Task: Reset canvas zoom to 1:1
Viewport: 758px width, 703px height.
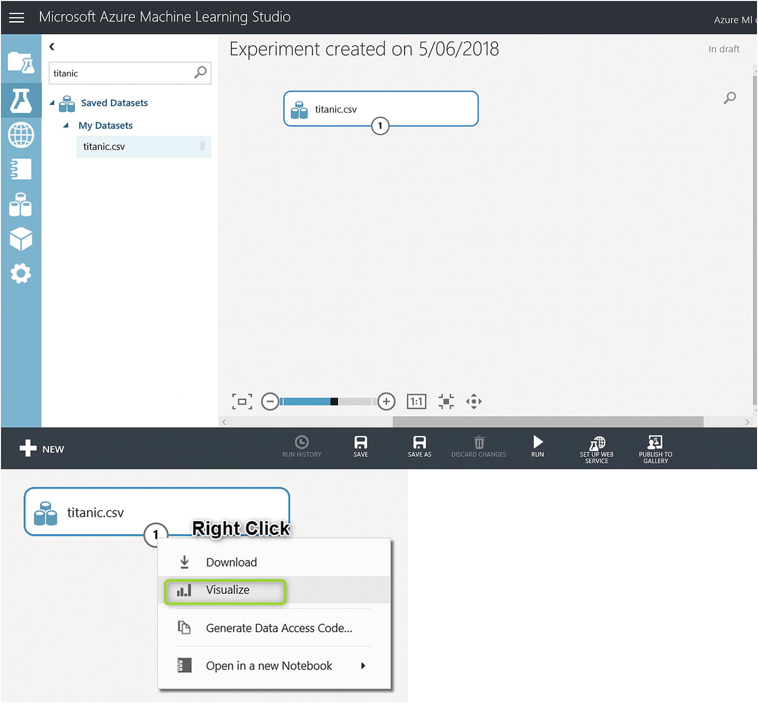Action: coord(417,402)
